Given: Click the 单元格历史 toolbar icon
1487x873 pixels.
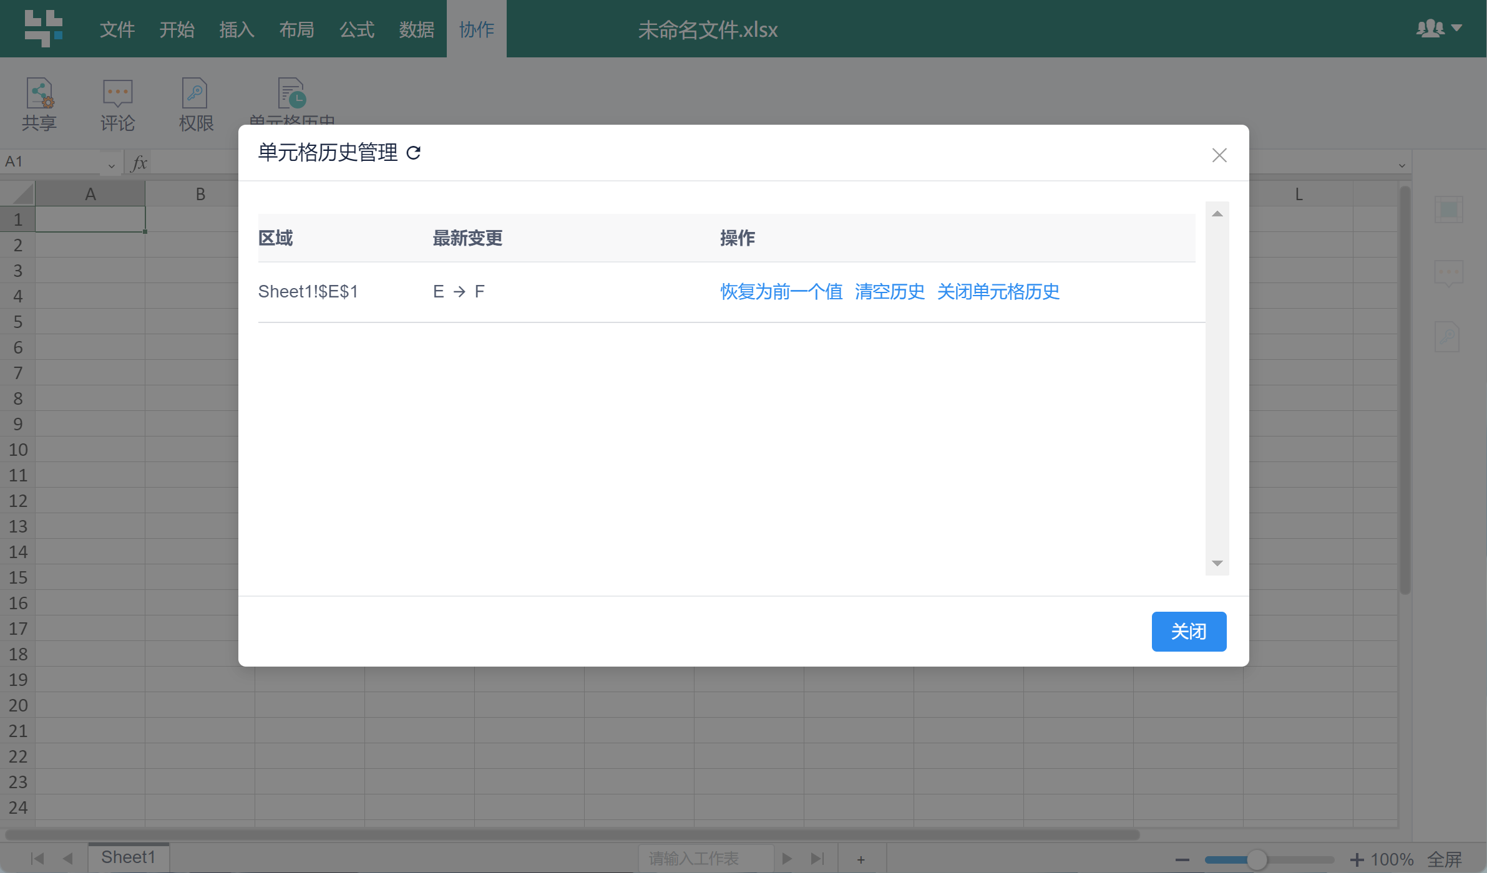Looking at the screenshot, I should click(291, 101).
